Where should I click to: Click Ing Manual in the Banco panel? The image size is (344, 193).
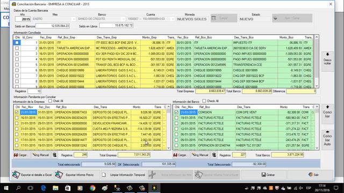(x=200, y=155)
